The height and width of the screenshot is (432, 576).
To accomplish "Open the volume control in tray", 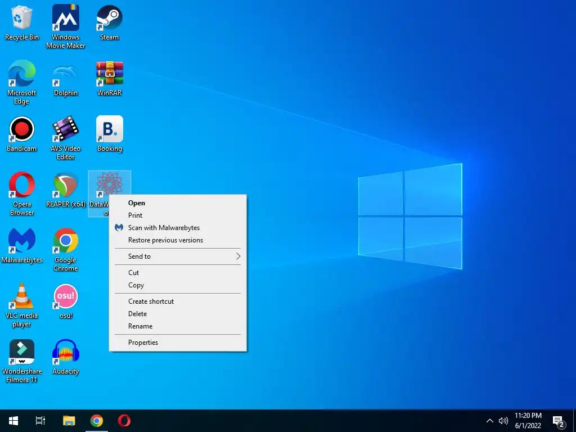I will 503,421.
